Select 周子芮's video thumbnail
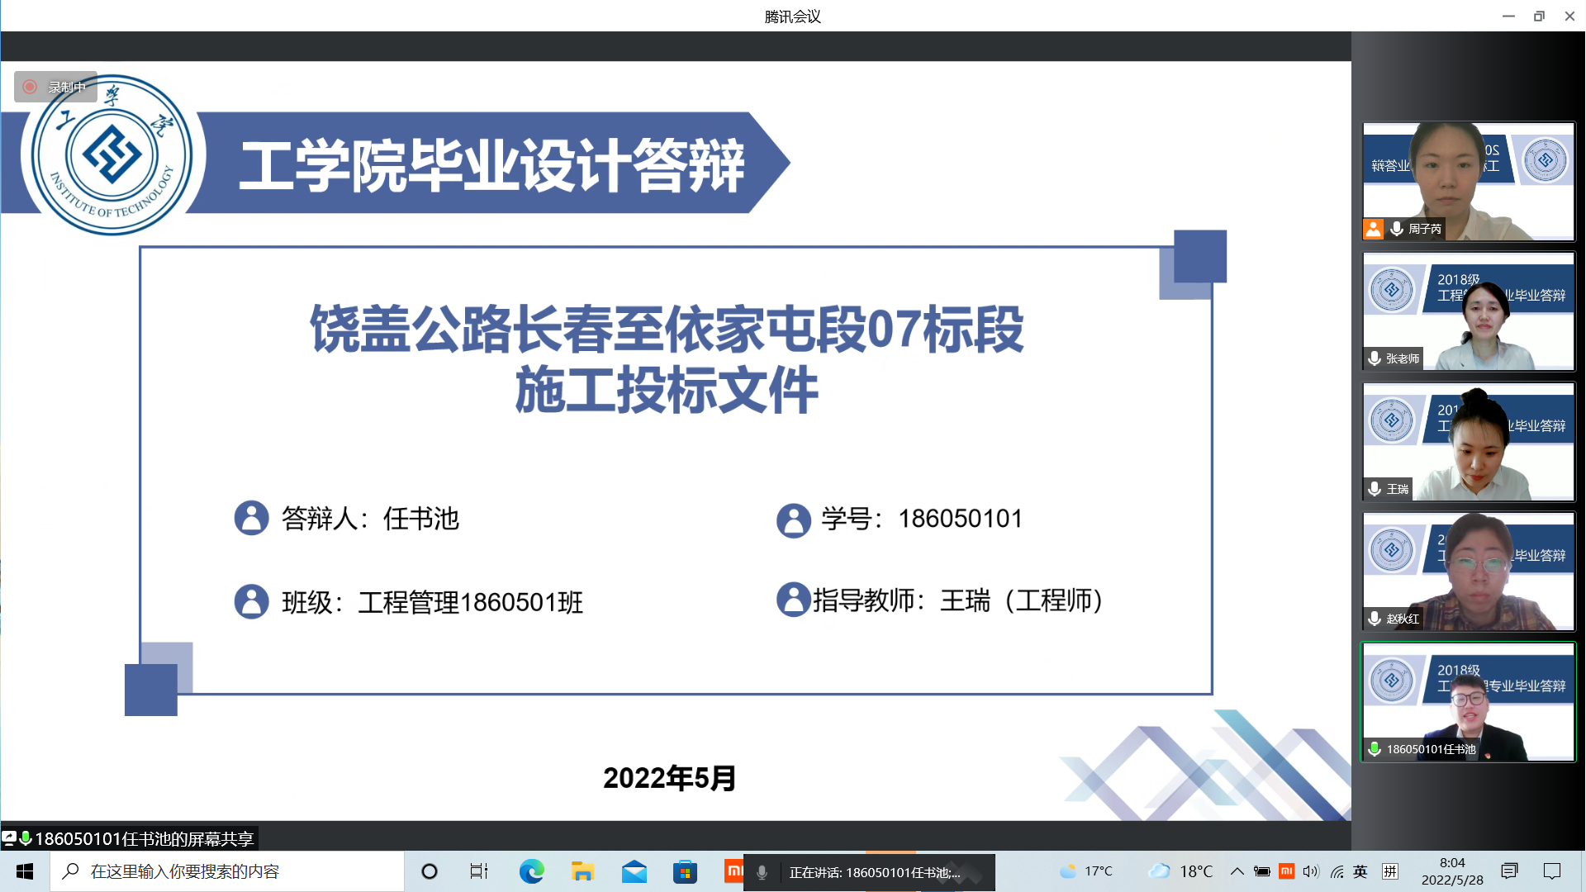1586x892 pixels. (x=1468, y=181)
